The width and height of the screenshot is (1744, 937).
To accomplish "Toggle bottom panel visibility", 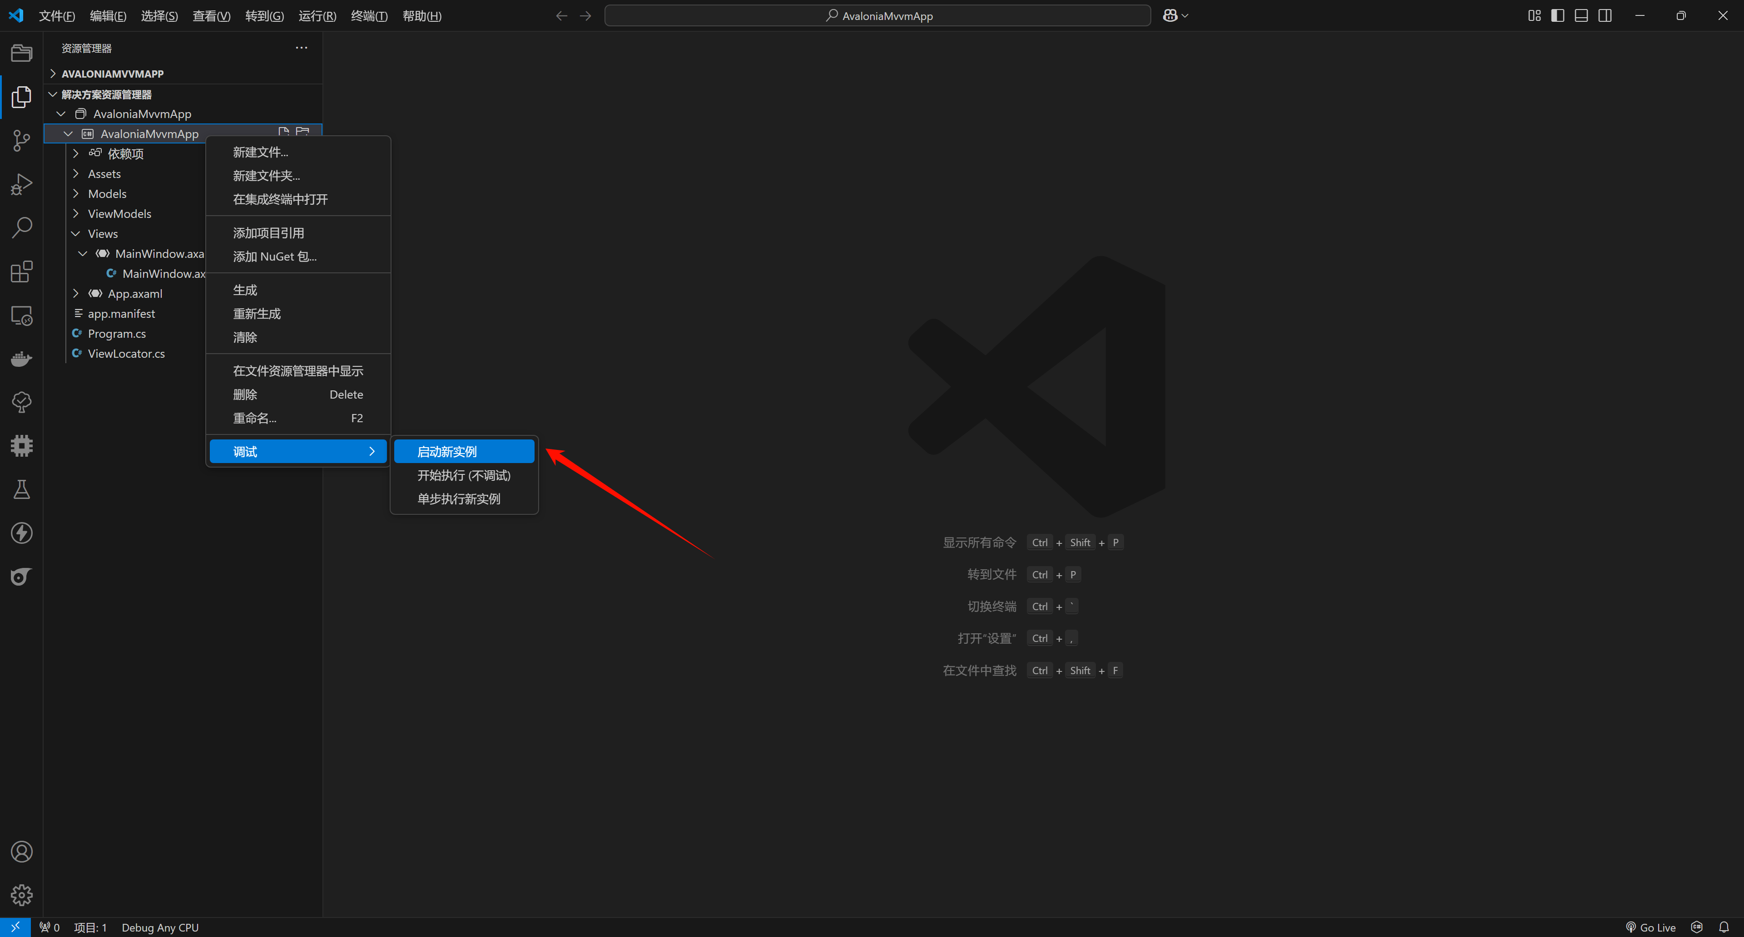I will pyautogui.click(x=1581, y=15).
